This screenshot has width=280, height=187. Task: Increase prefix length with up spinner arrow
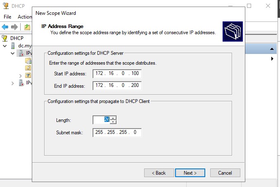point(113,118)
